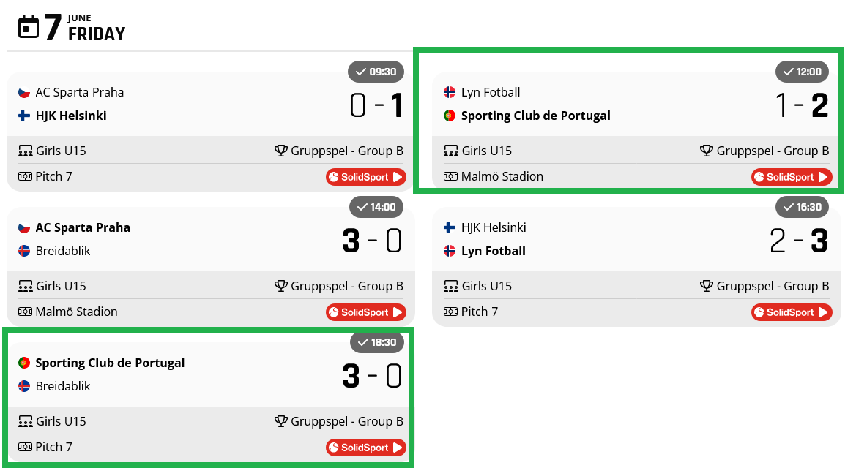Open Sporting Club de Portugal in 18:30 match

[110, 363]
